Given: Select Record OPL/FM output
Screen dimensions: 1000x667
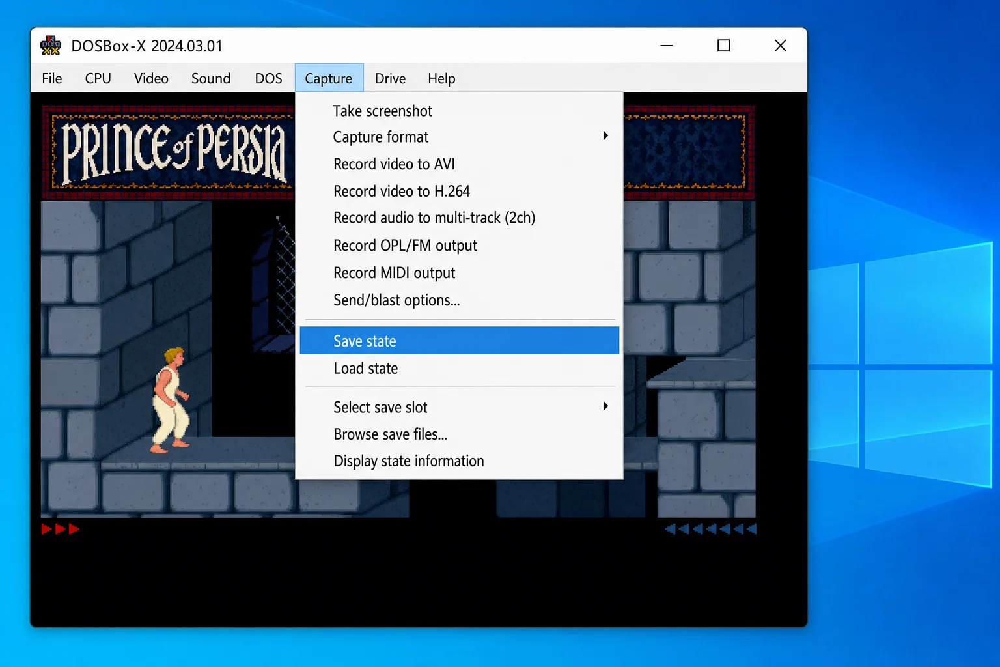Looking at the screenshot, I should [459, 246].
